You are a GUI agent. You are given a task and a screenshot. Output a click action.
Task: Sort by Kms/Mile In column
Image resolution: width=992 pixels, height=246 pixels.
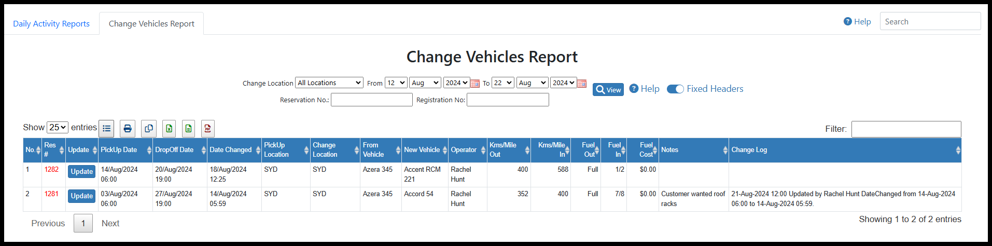tap(550, 150)
